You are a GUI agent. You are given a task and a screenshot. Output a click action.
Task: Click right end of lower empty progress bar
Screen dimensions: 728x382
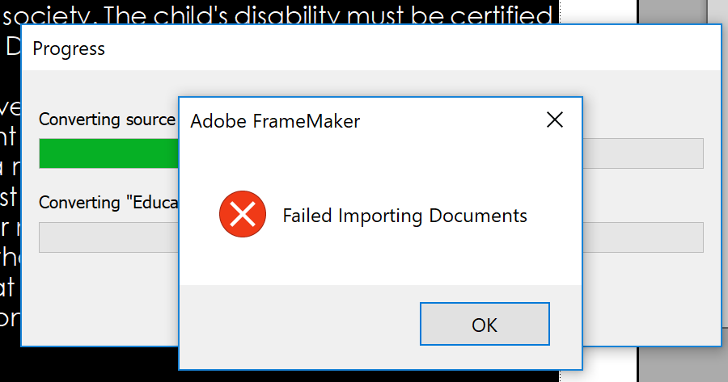643,237
